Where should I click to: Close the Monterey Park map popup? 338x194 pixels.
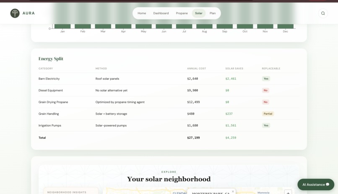click(x=233, y=191)
